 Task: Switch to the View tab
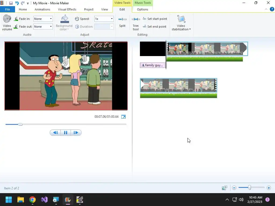104,9
